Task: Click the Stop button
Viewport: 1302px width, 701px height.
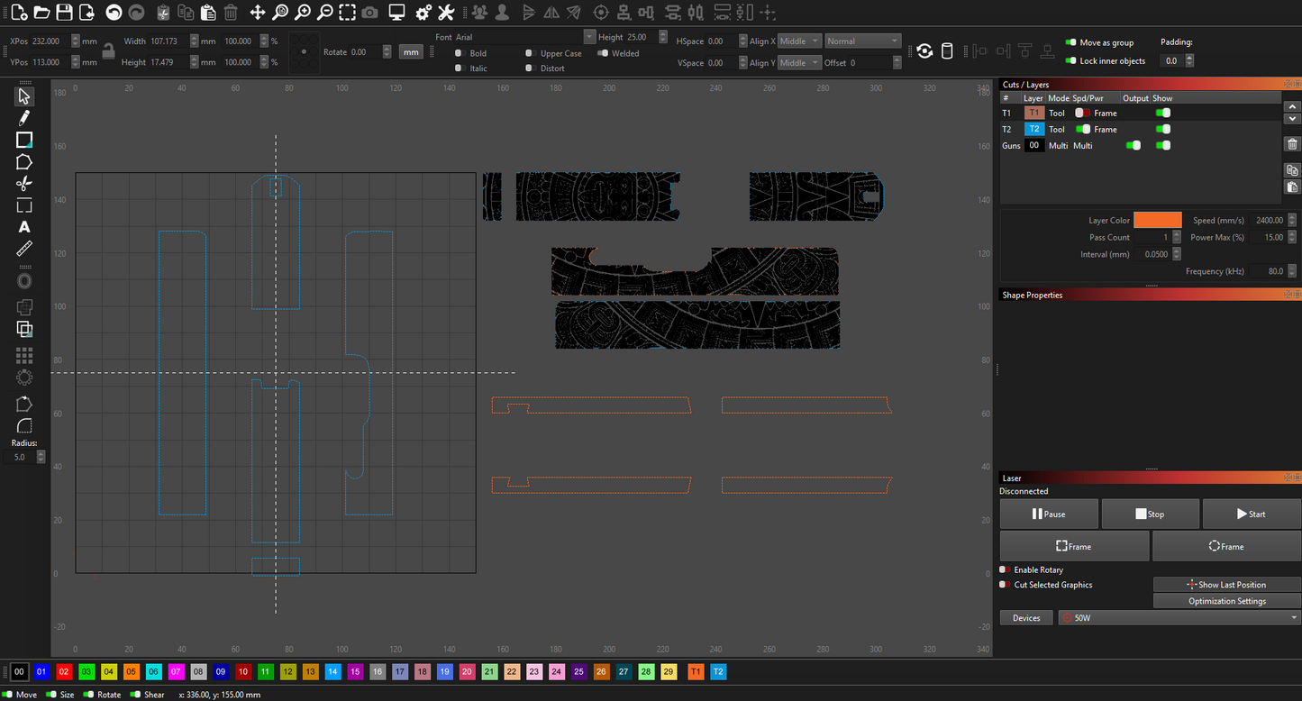Action: 1150,514
